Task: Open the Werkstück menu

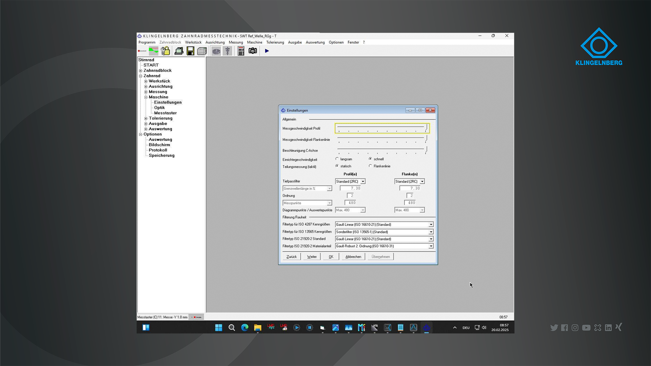Action: pos(193,42)
